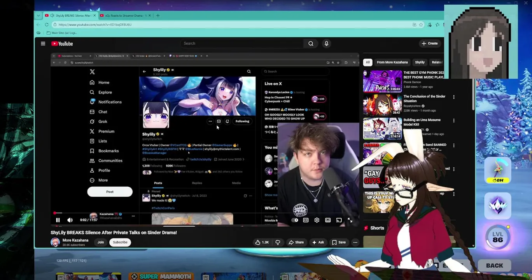Share the video with Share button
532x280 pixels.
tap(296, 242)
